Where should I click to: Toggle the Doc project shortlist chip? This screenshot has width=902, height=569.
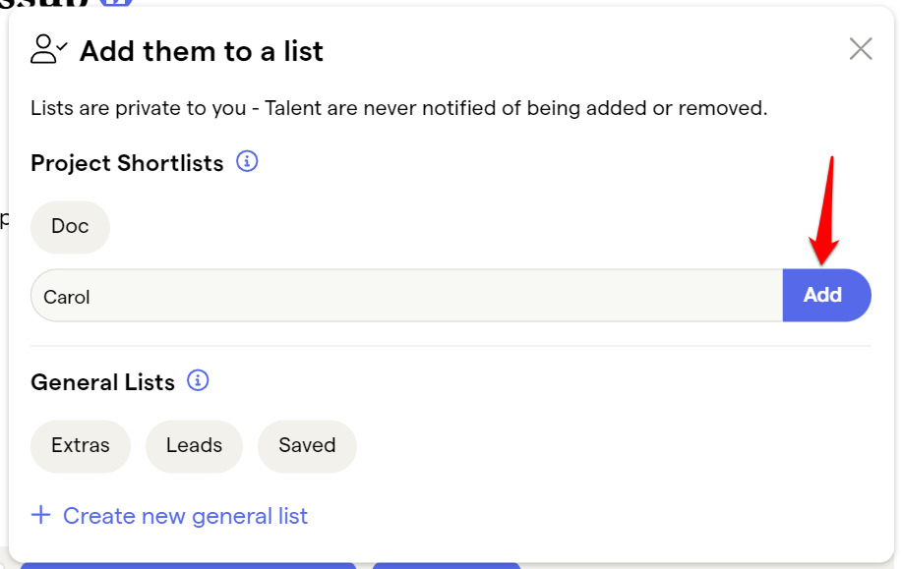tap(70, 227)
